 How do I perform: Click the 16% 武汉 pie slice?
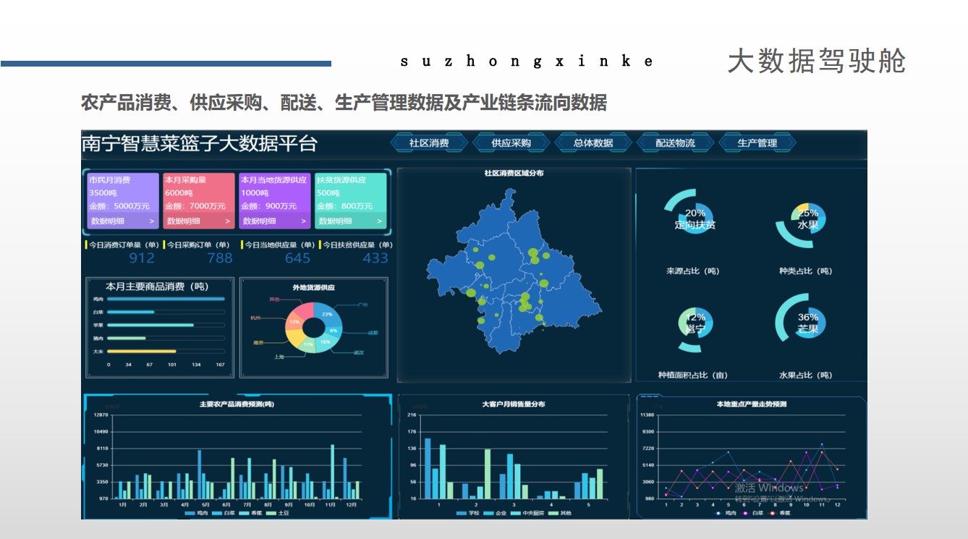pos(326,341)
